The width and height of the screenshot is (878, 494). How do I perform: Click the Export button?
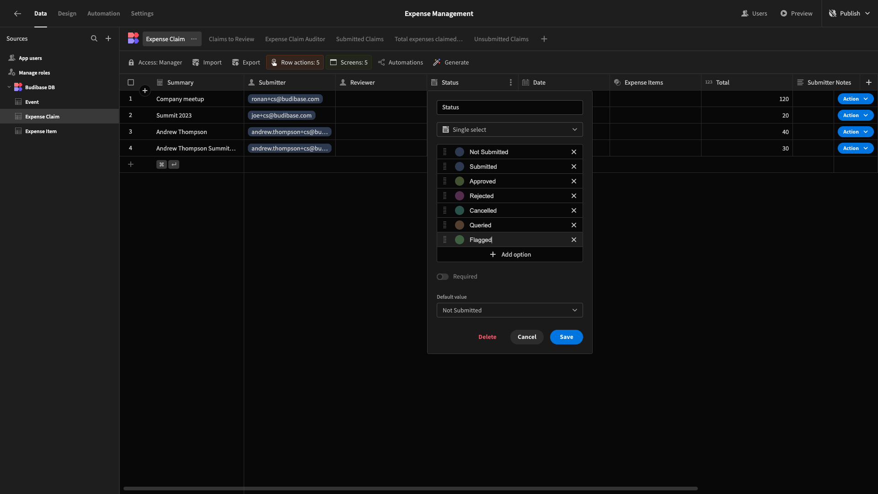[x=246, y=62]
